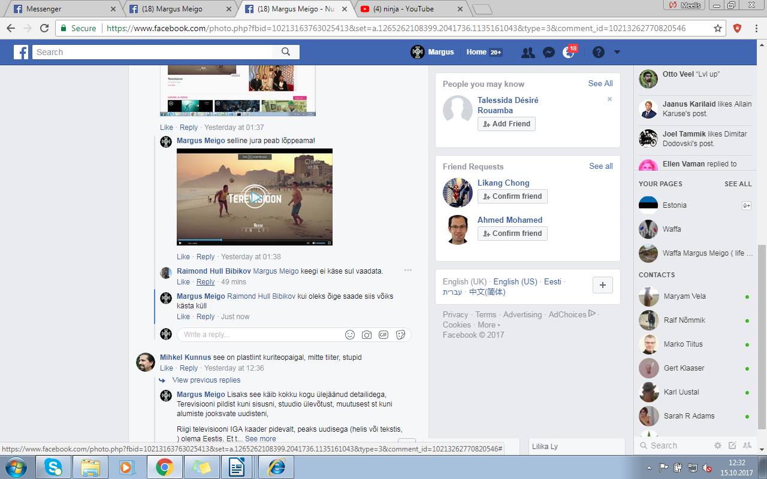Click the search magnifier button
This screenshot has height=479, width=767.
point(286,52)
